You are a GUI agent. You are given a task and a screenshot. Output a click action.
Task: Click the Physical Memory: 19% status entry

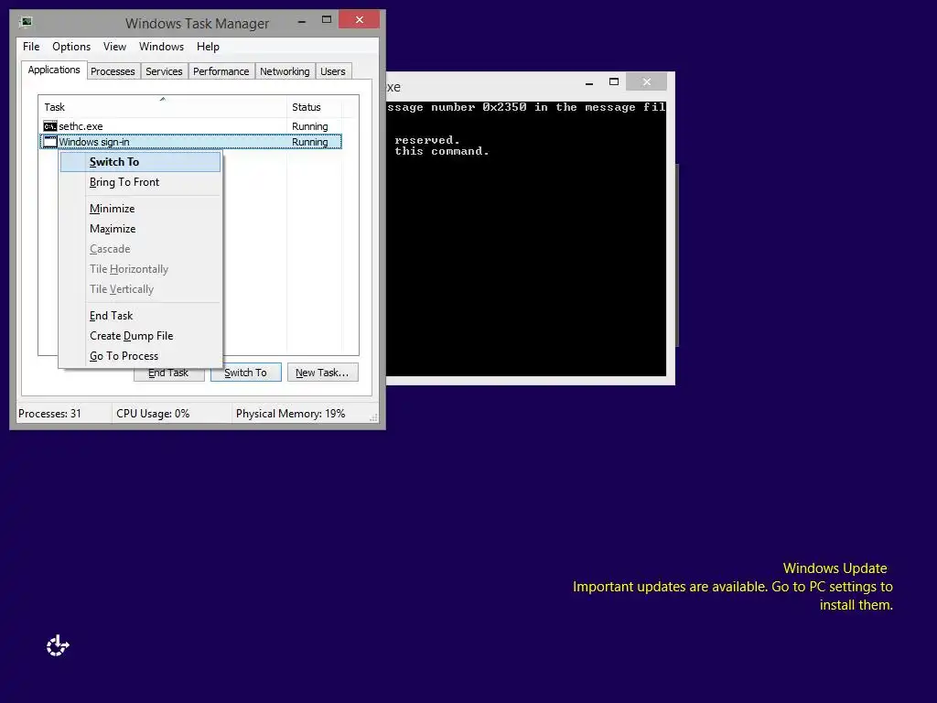pos(290,414)
